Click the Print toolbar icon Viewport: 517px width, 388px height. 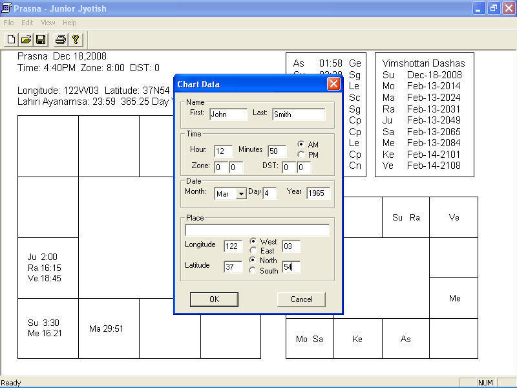click(x=61, y=39)
